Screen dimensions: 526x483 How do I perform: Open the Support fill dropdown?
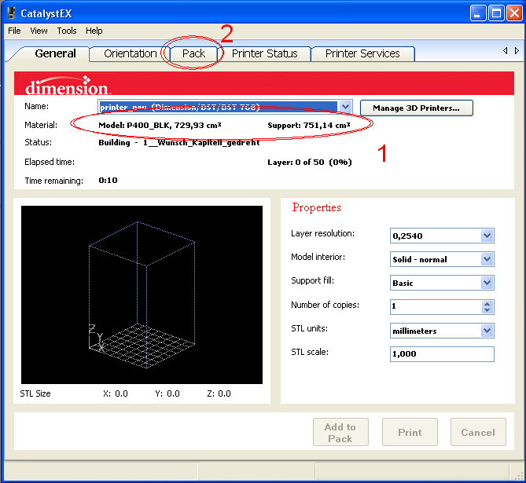pyautogui.click(x=487, y=283)
